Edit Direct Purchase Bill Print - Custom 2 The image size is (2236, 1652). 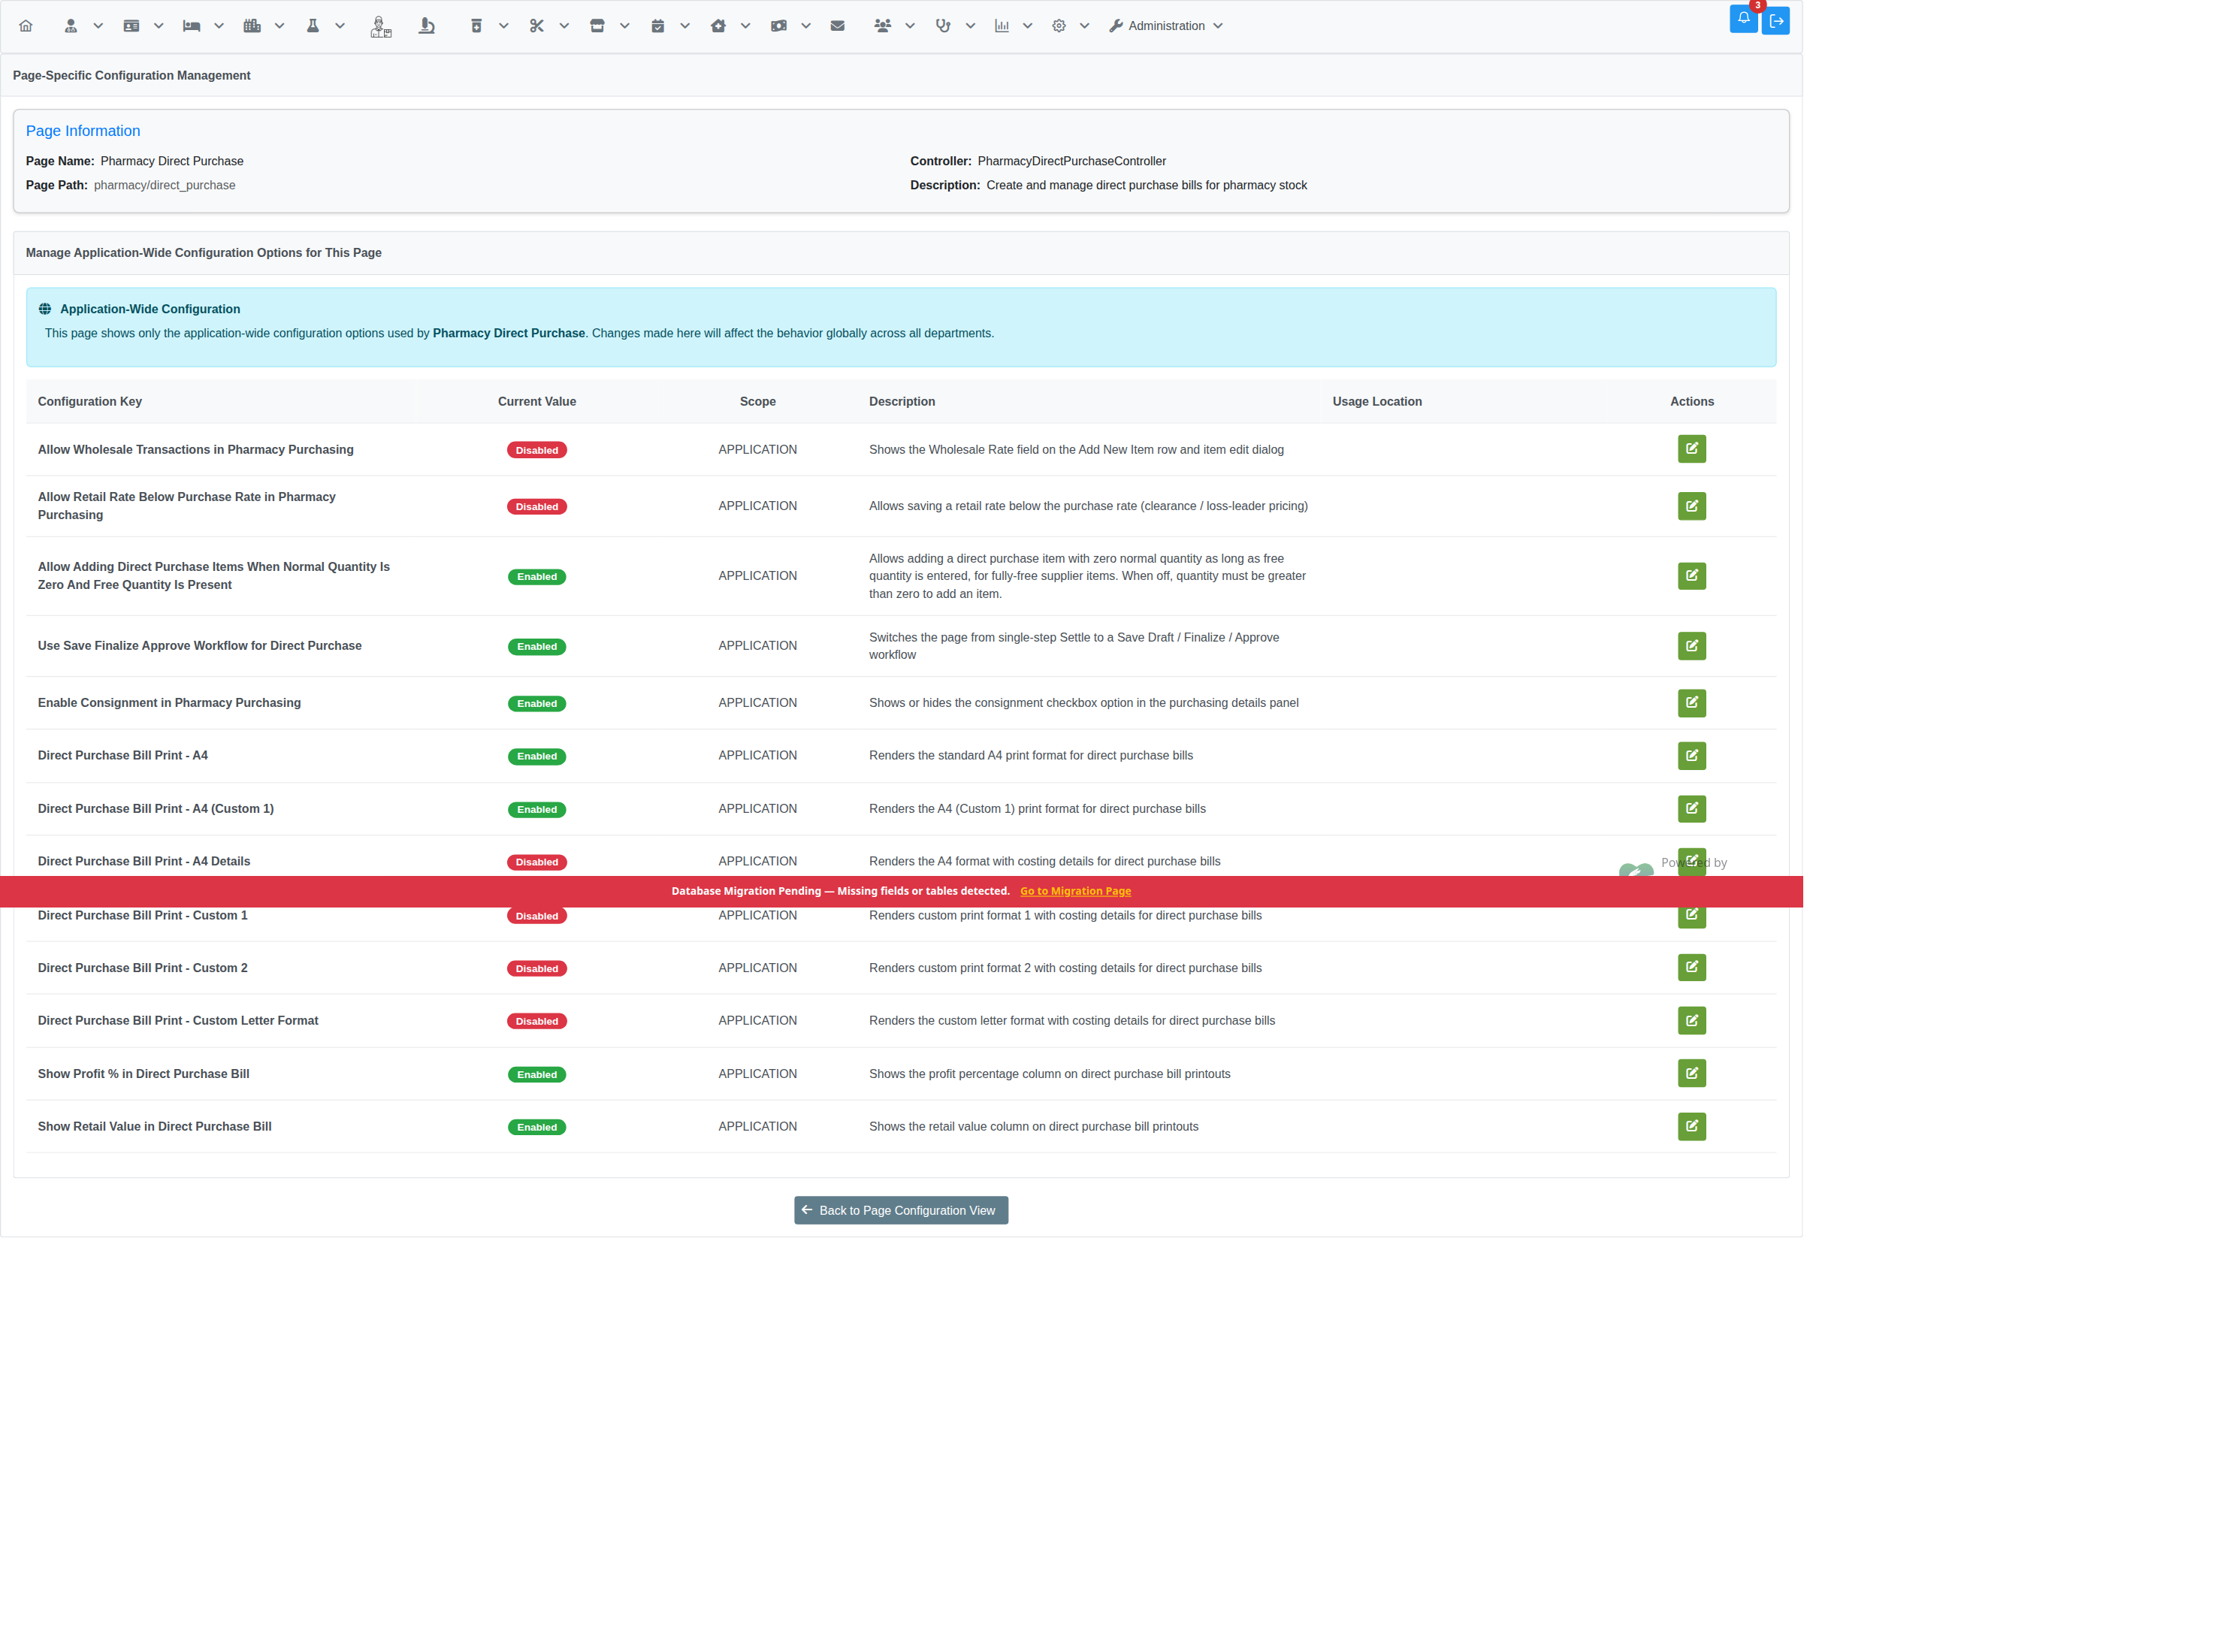(1692, 968)
